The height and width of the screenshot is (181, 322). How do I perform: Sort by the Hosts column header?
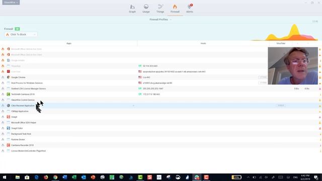click(203, 44)
